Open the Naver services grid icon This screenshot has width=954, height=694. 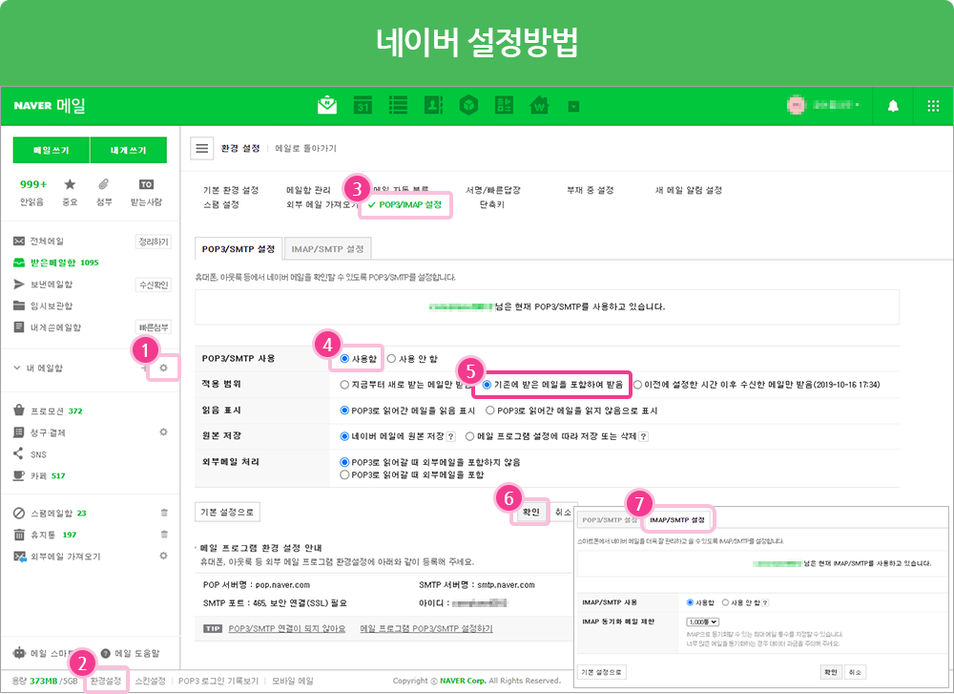[x=933, y=107]
